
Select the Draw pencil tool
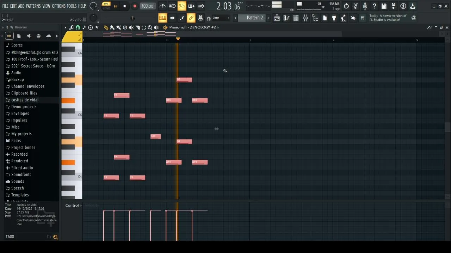pyautogui.click(x=106, y=27)
